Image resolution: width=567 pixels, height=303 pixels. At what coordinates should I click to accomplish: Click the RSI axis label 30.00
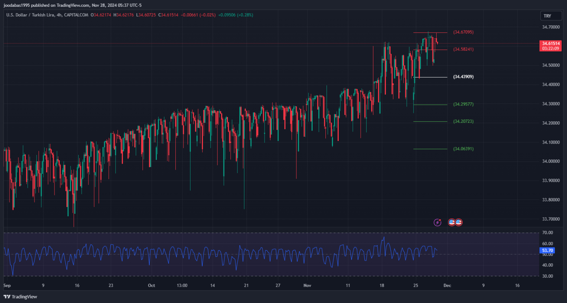tap(547, 276)
